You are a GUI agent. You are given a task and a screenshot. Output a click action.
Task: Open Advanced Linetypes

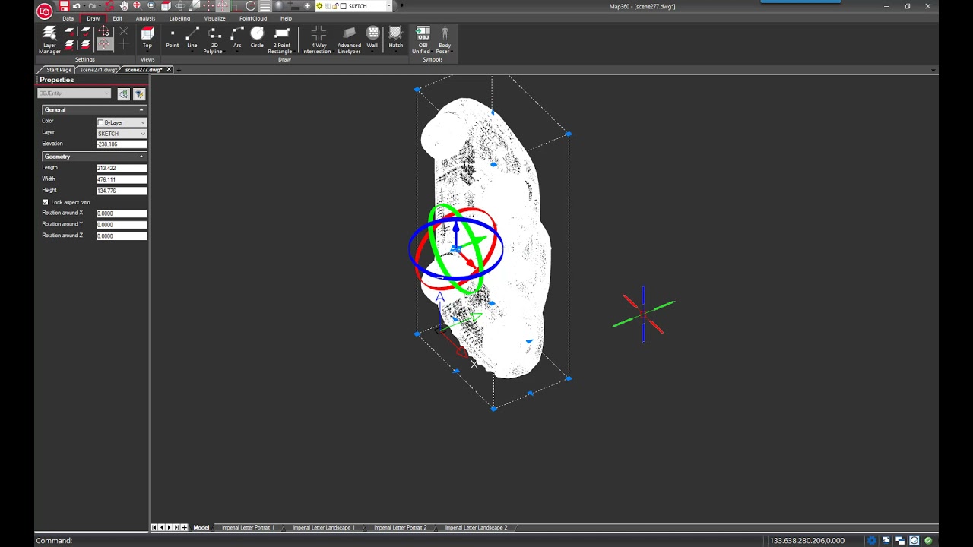point(349,40)
